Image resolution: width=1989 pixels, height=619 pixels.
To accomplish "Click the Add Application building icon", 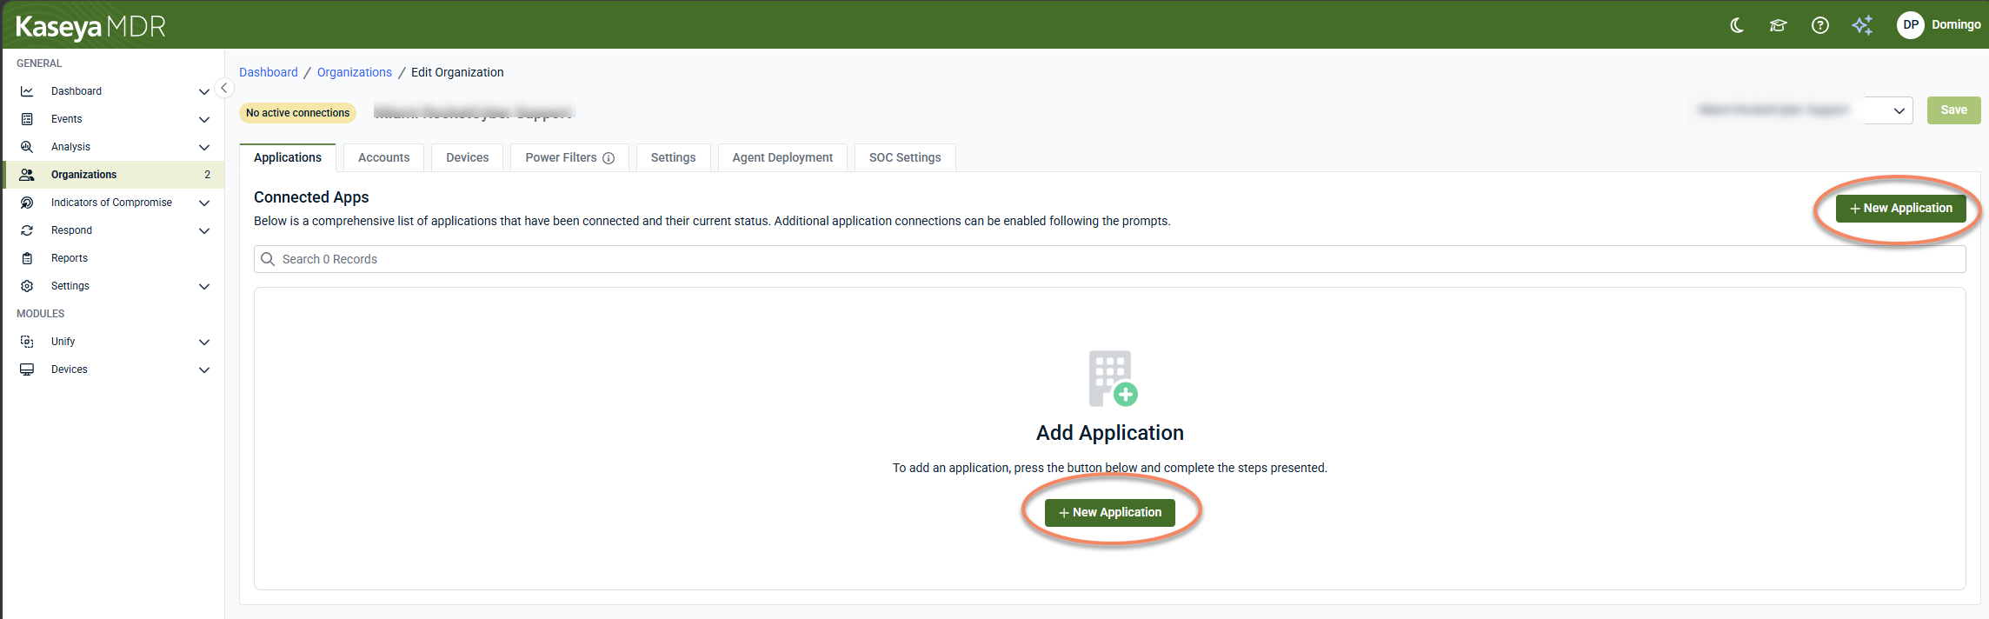I will (x=1112, y=378).
